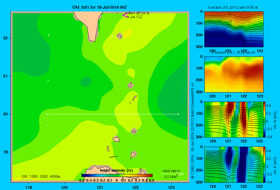Click the cyan 200 depth contour sample line
This screenshot has height=190, width=280.
coord(27,179)
